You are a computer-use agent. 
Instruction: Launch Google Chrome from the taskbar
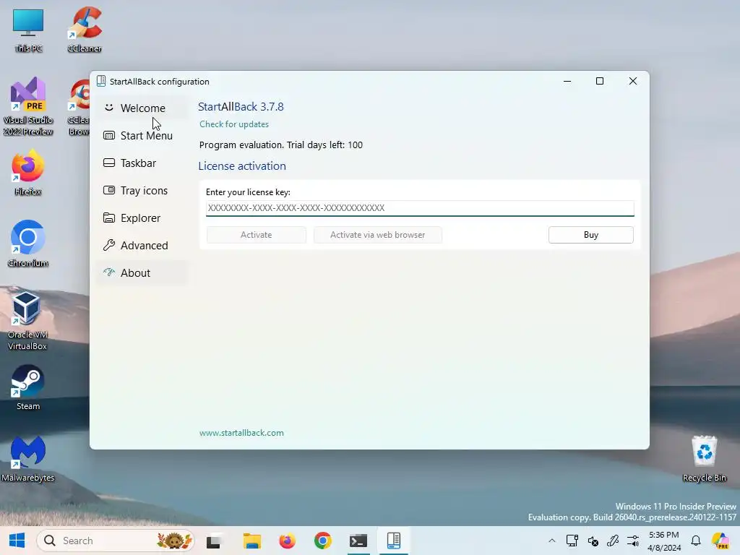click(x=323, y=541)
